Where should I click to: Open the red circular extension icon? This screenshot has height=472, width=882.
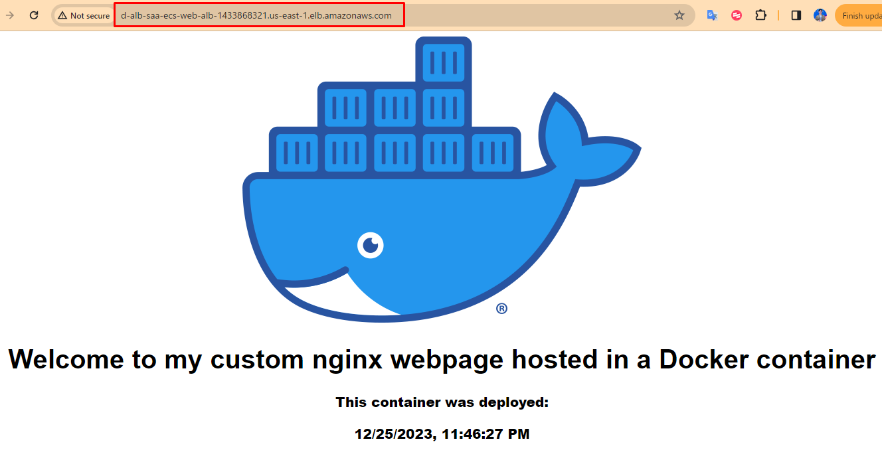tap(737, 15)
